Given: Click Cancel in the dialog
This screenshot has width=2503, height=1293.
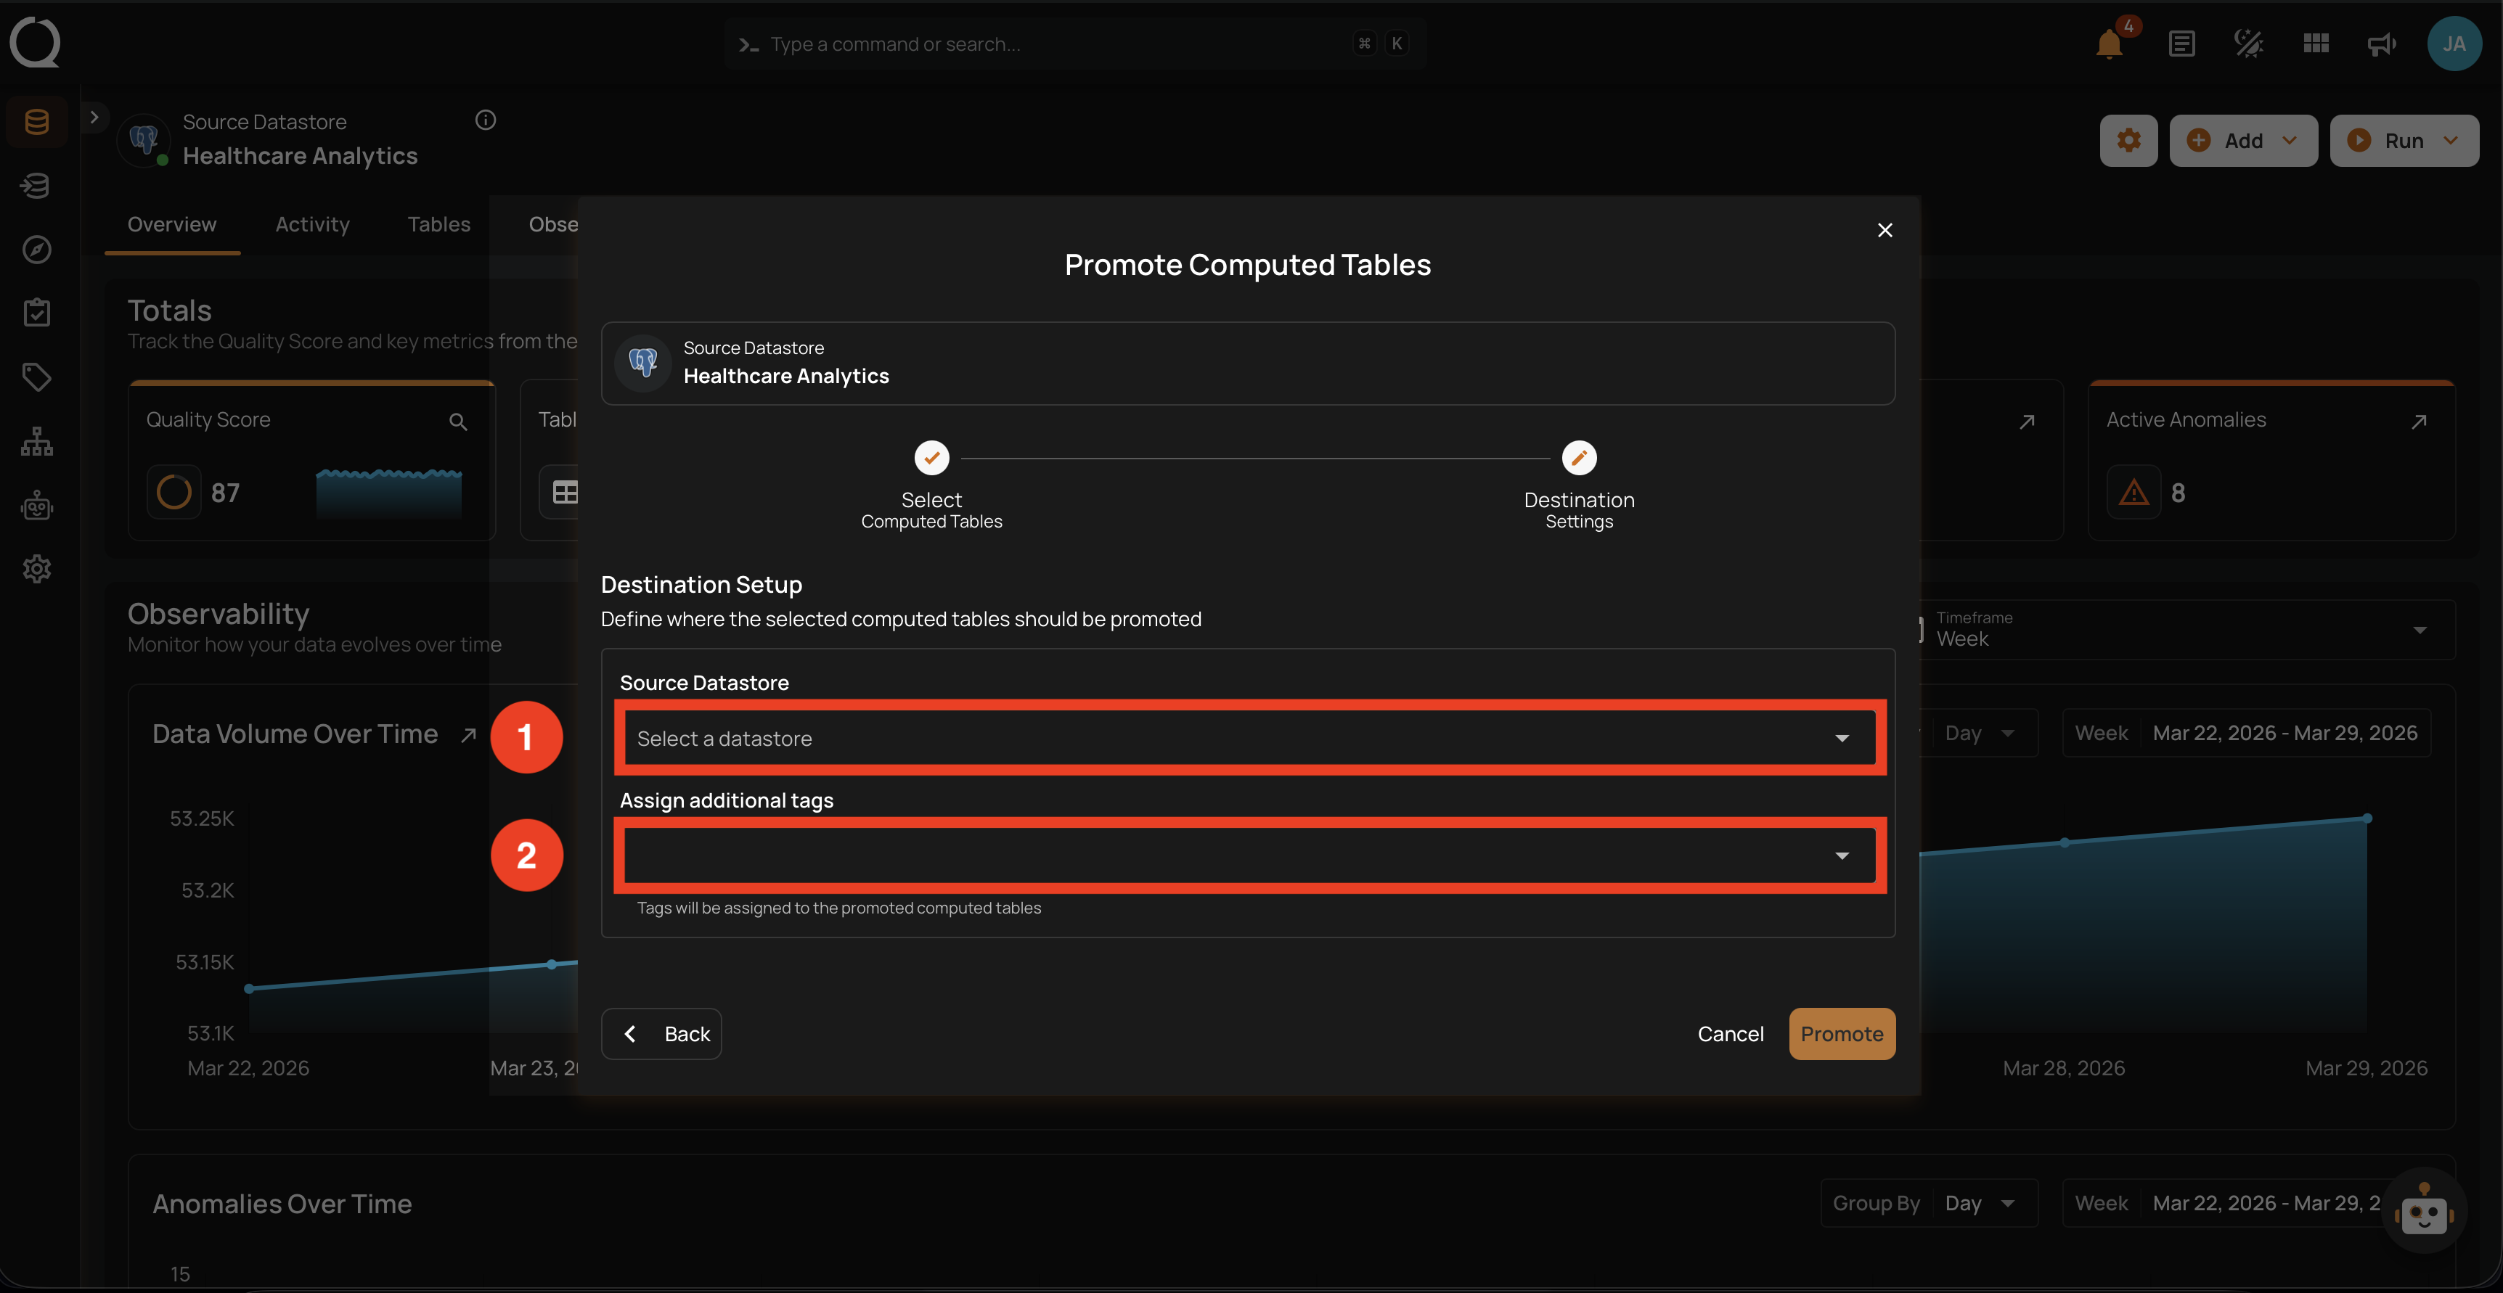Looking at the screenshot, I should click(1730, 1034).
